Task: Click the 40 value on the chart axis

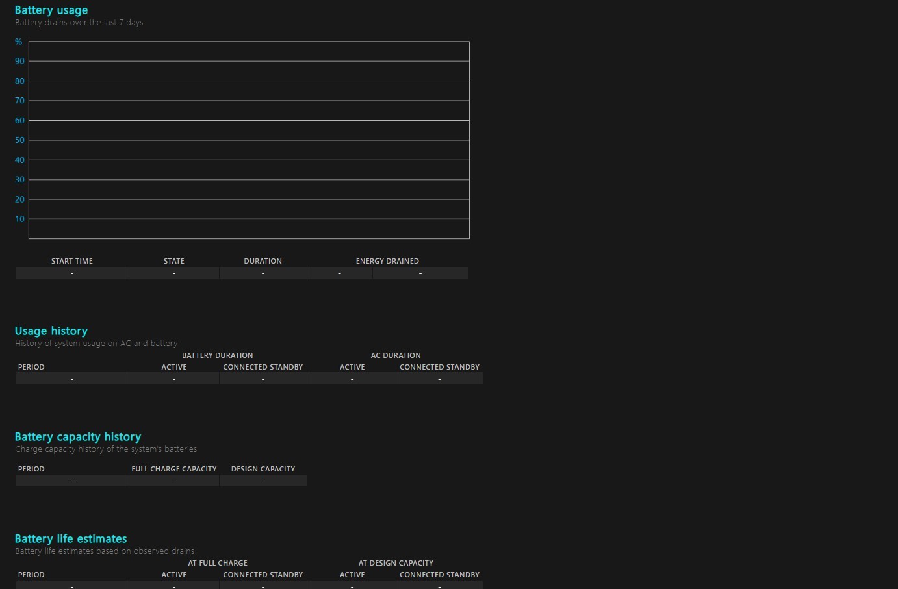Action: point(19,160)
